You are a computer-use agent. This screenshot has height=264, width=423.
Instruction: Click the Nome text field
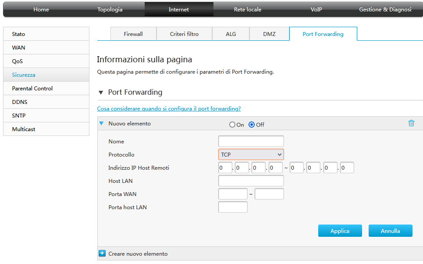point(251,141)
